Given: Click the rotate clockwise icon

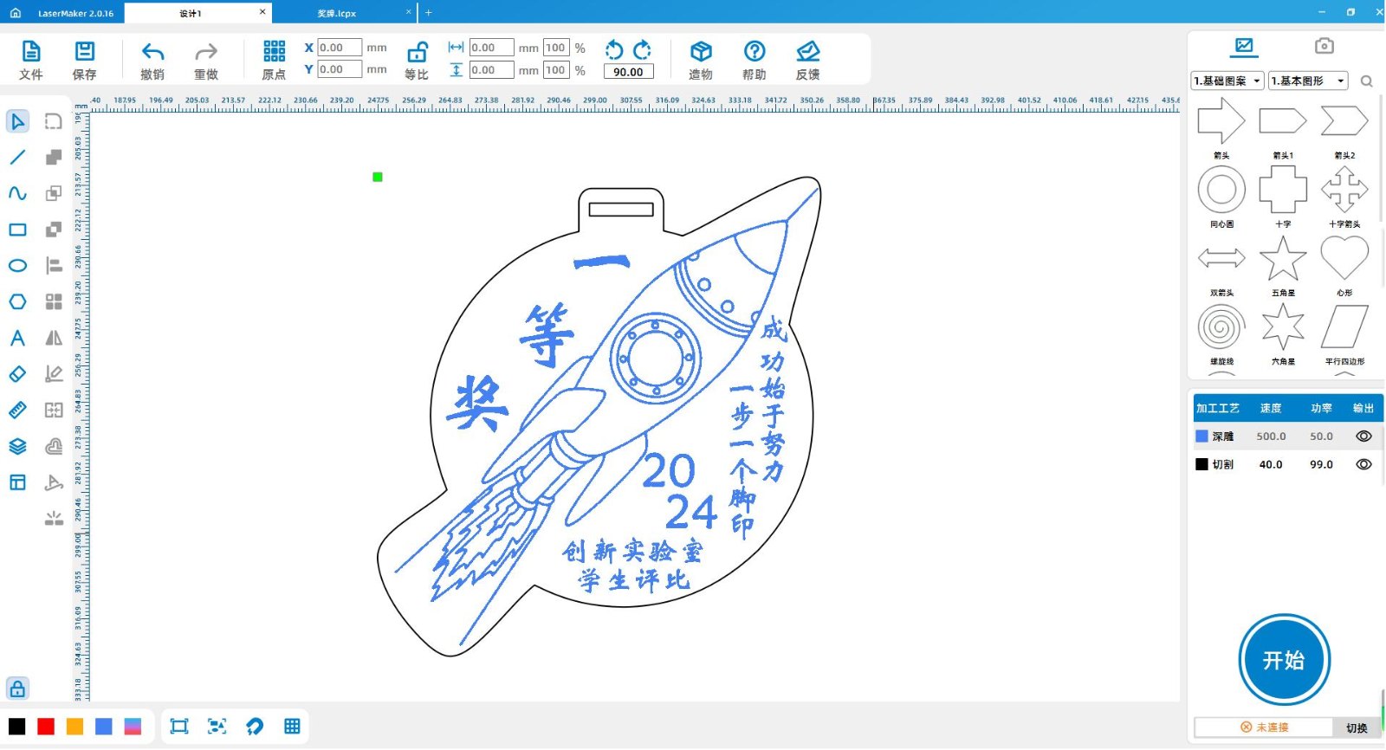Looking at the screenshot, I should click(x=643, y=49).
